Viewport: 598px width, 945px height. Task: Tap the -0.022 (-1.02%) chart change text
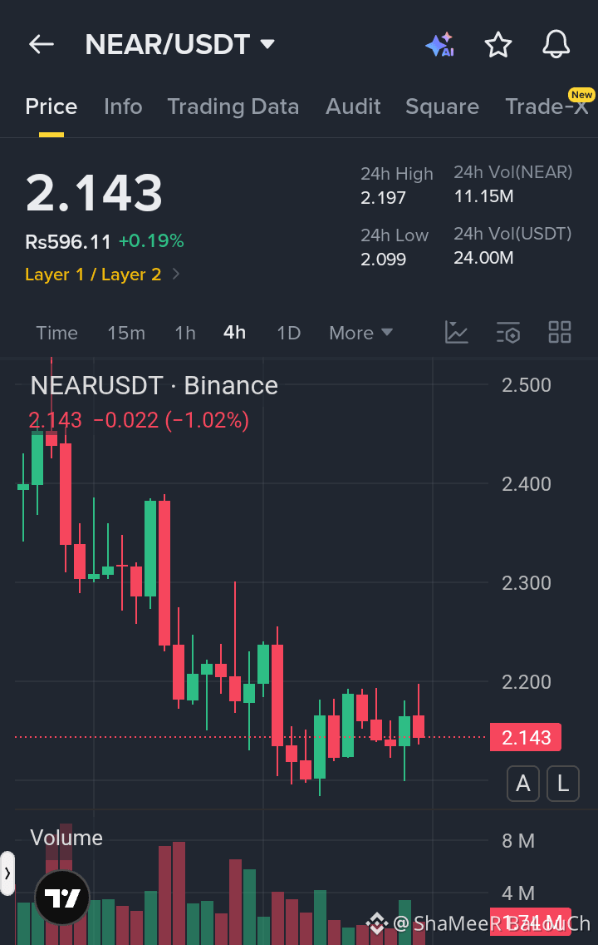click(x=171, y=420)
